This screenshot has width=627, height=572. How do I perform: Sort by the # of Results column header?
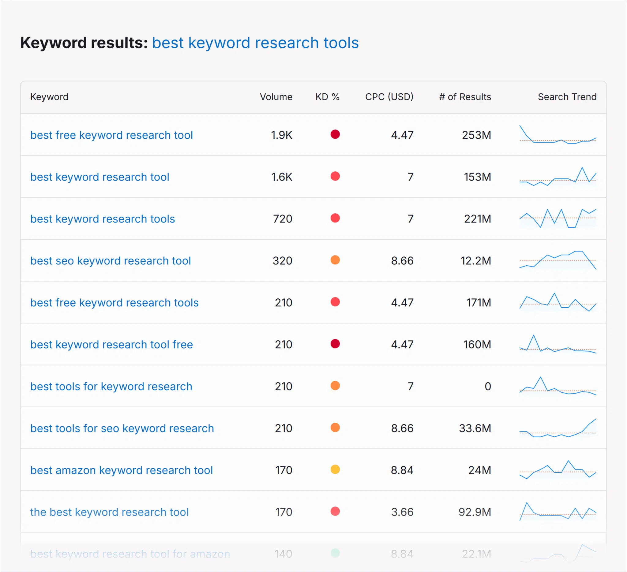[x=465, y=97]
